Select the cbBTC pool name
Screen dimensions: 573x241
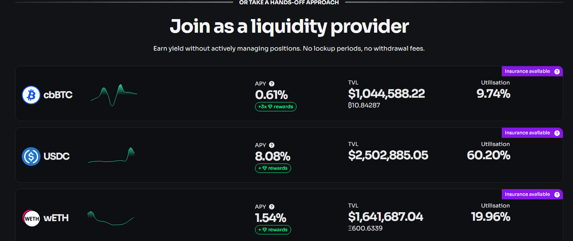58,95
